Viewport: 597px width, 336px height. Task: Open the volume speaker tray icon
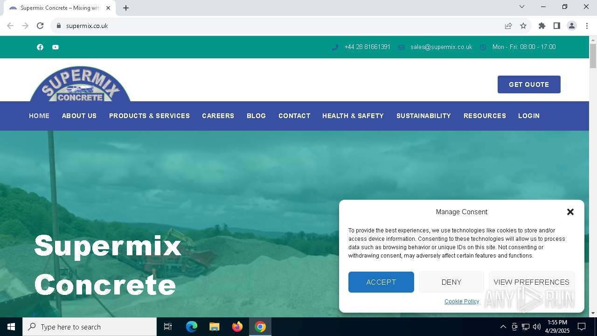[537, 327]
